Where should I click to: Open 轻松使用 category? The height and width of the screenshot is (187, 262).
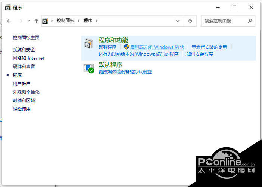(x=22, y=109)
